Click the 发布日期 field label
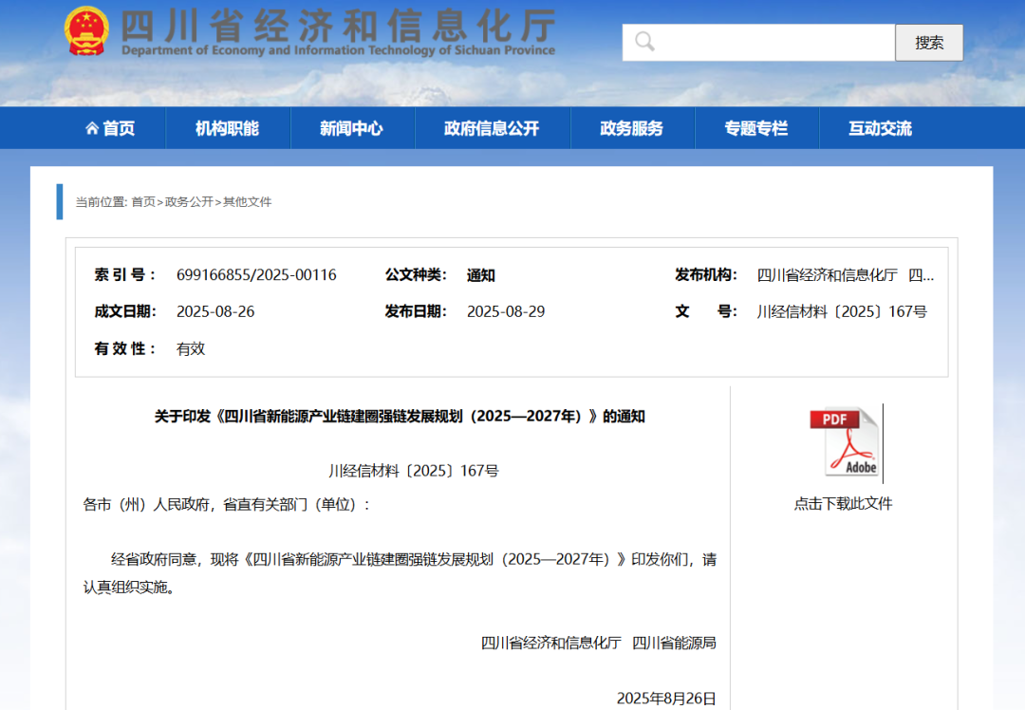 [416, 311]
